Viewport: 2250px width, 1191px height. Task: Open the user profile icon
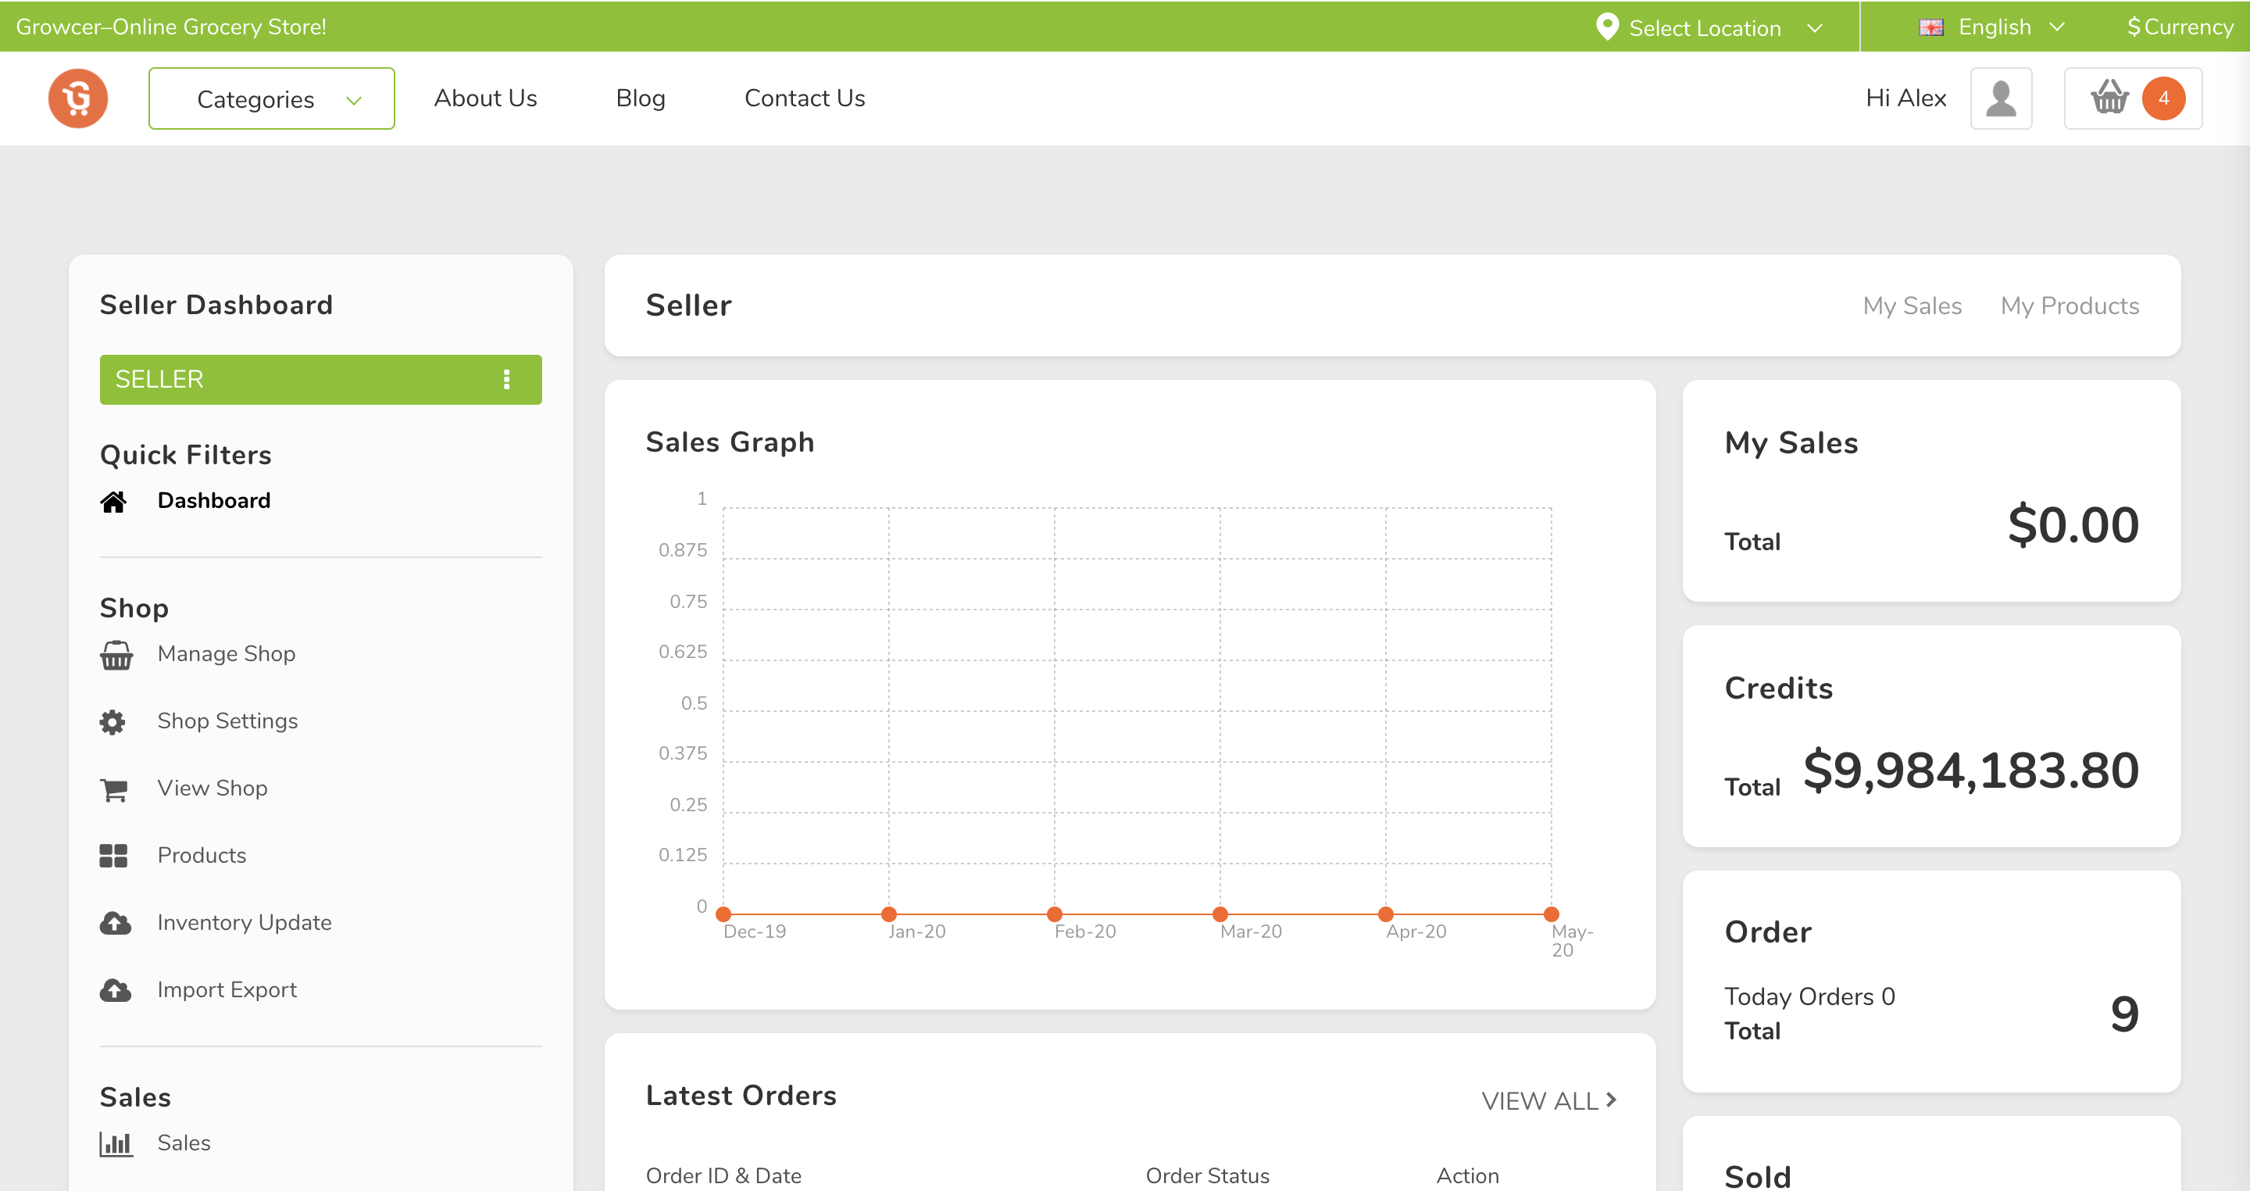2001,98
